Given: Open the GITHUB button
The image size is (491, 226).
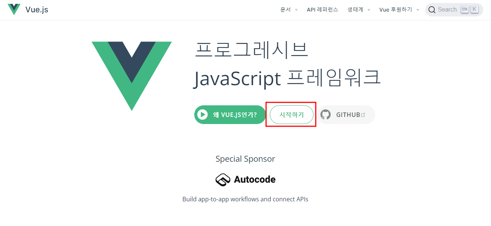Looking at the screenshot, I should (346, 115).
